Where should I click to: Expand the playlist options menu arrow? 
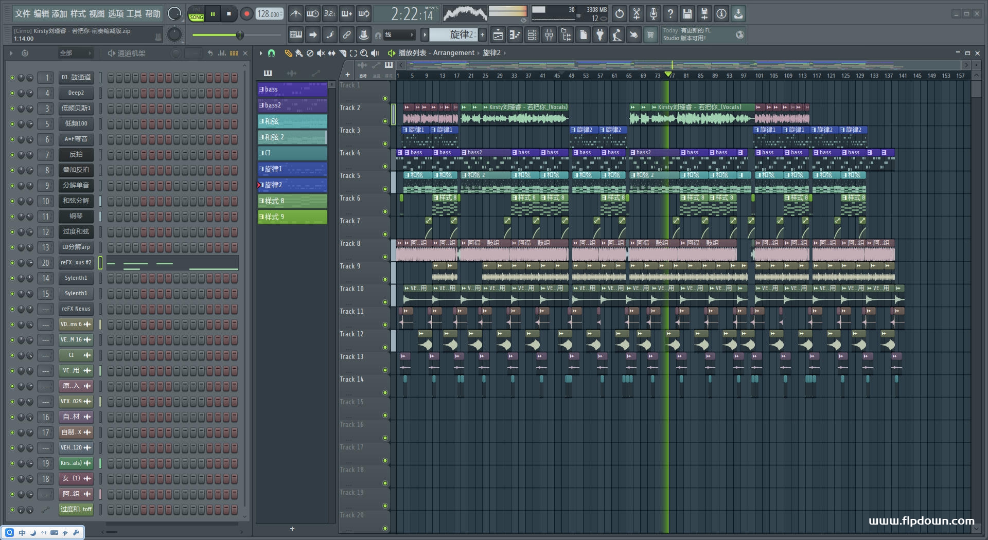[x=261, y=53]
